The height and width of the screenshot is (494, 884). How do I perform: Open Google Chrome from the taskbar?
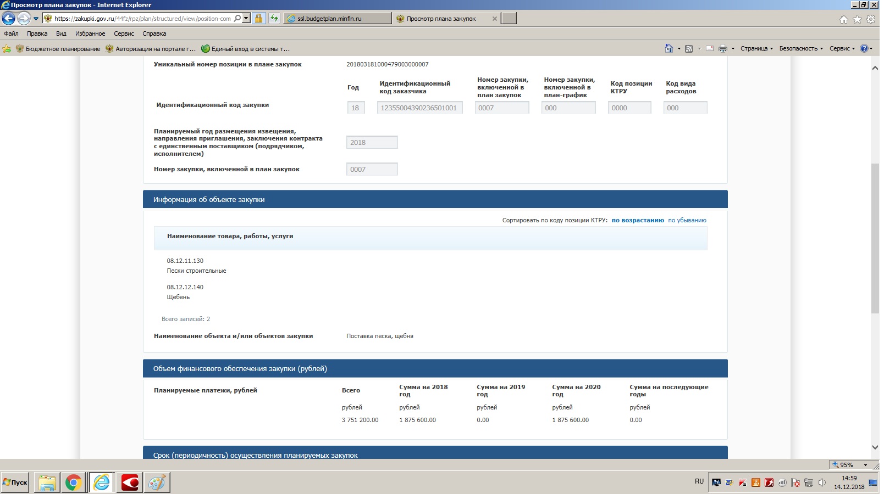tap(74, 482)
